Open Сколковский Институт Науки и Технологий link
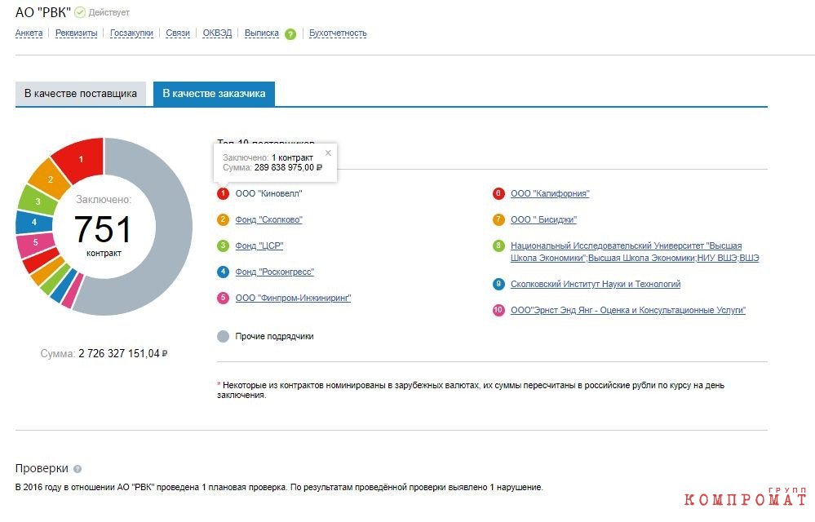Viewport: 815px width, 522px height. [596, 284]
